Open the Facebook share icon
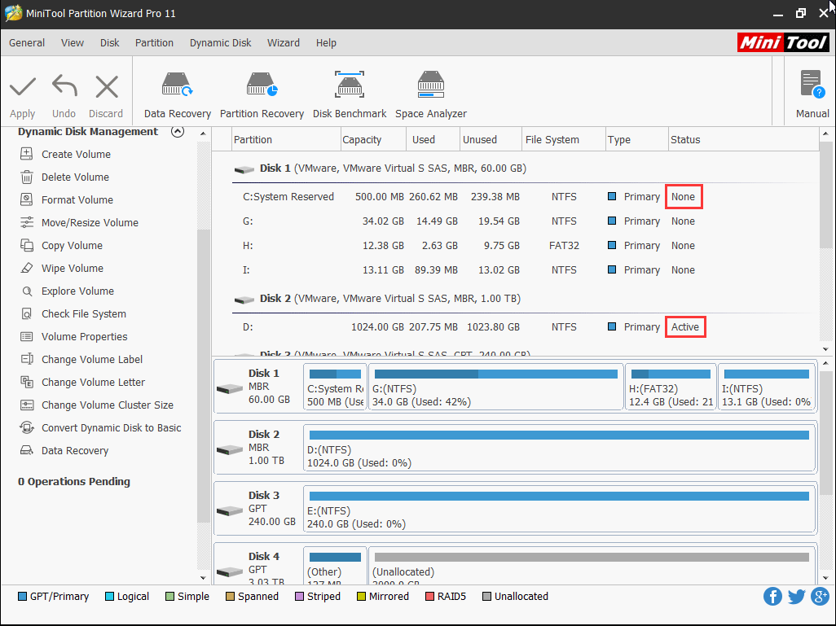The width and height of the screenshot is (836, 626). [x=772, y=596]
